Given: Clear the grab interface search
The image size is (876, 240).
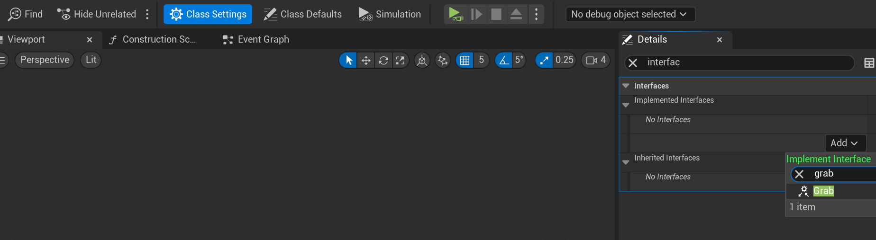Looking at the screenshot, I should [799, 174].
